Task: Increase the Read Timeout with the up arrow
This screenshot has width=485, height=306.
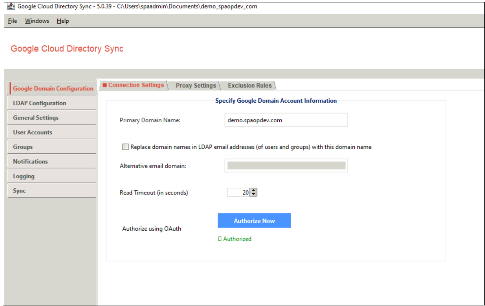Action: click(253, 190)
